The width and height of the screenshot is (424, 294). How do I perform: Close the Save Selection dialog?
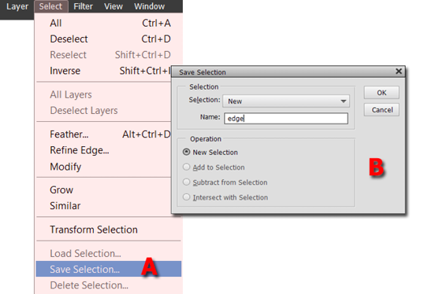pyautogui.click(x=398, y=72)
